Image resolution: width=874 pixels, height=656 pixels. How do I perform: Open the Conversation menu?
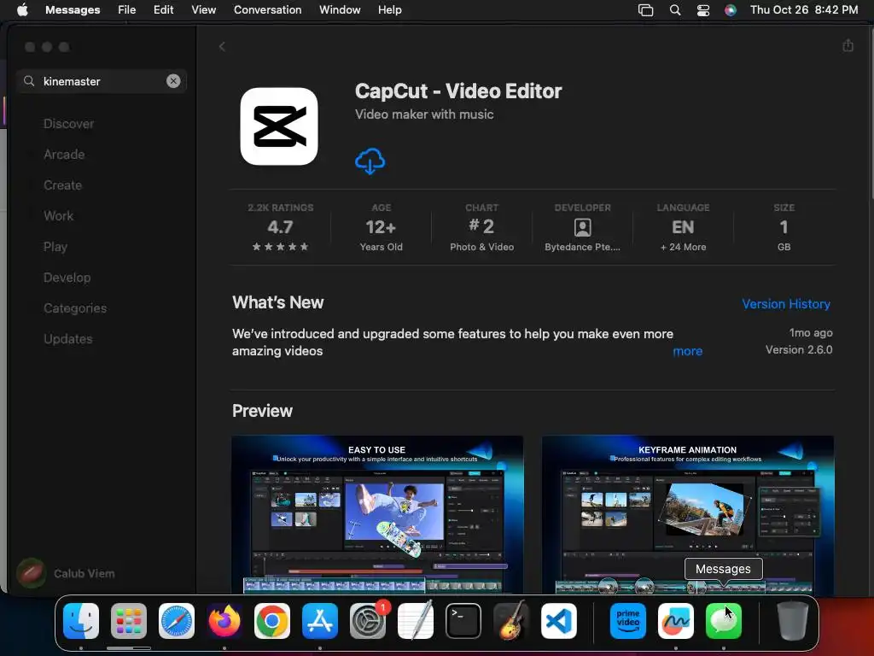pyautogui.click(x=267, y=10)
